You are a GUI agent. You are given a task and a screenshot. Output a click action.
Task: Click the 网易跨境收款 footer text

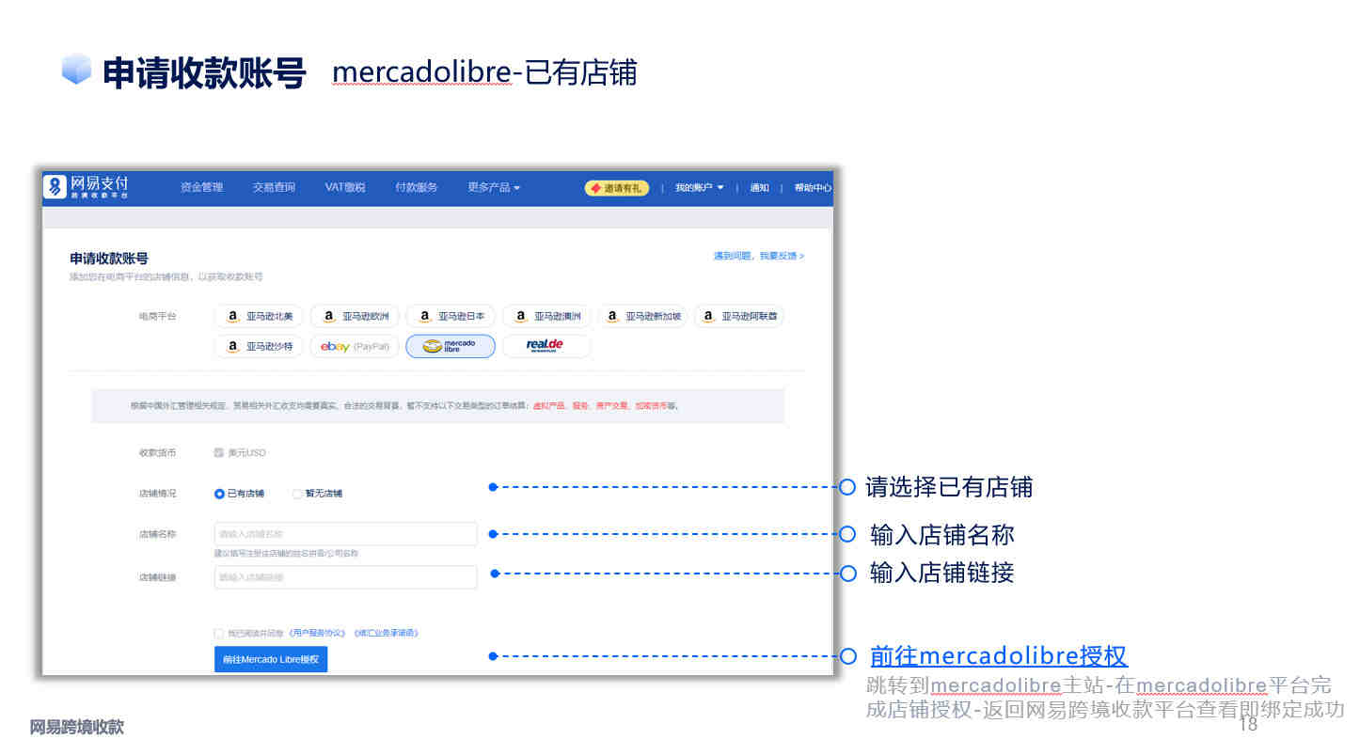coord(77,727)
